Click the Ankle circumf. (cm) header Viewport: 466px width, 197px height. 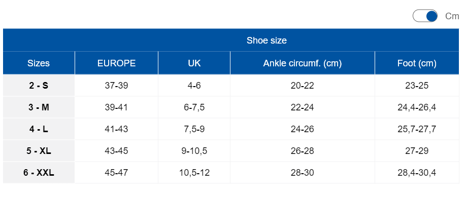[x=302, y=63]
